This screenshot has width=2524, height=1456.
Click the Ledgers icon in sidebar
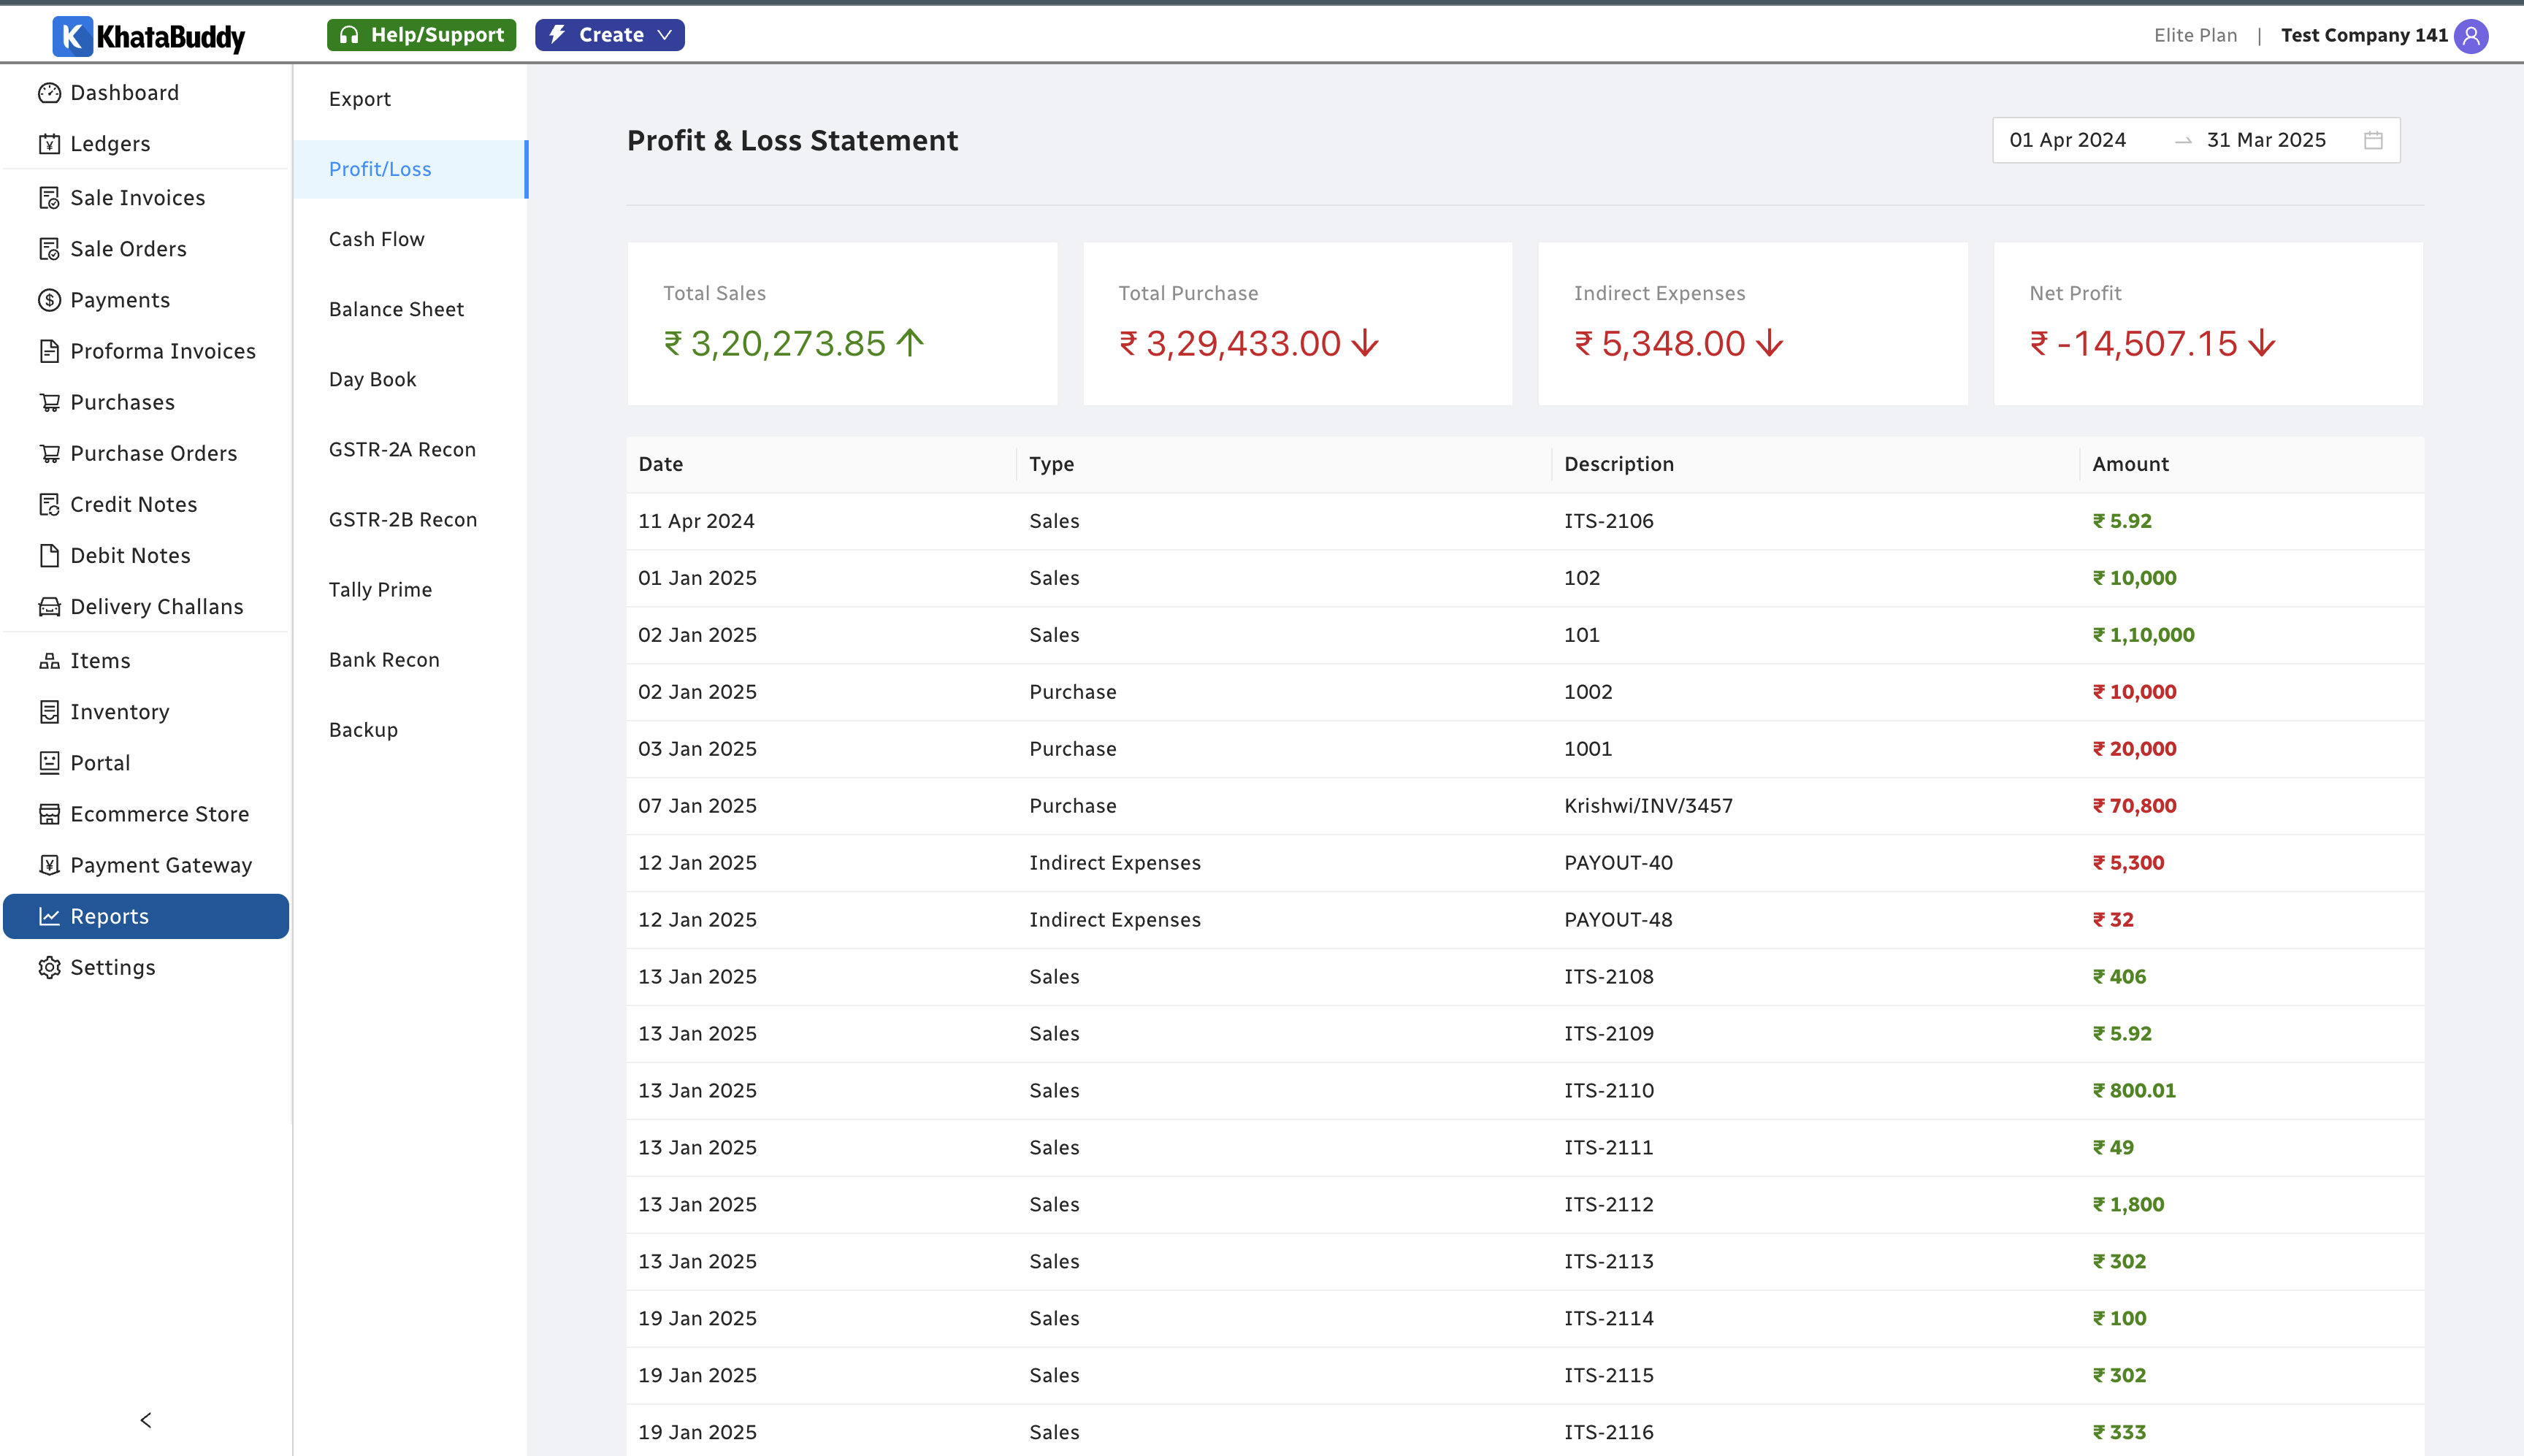tap(49, 144)
